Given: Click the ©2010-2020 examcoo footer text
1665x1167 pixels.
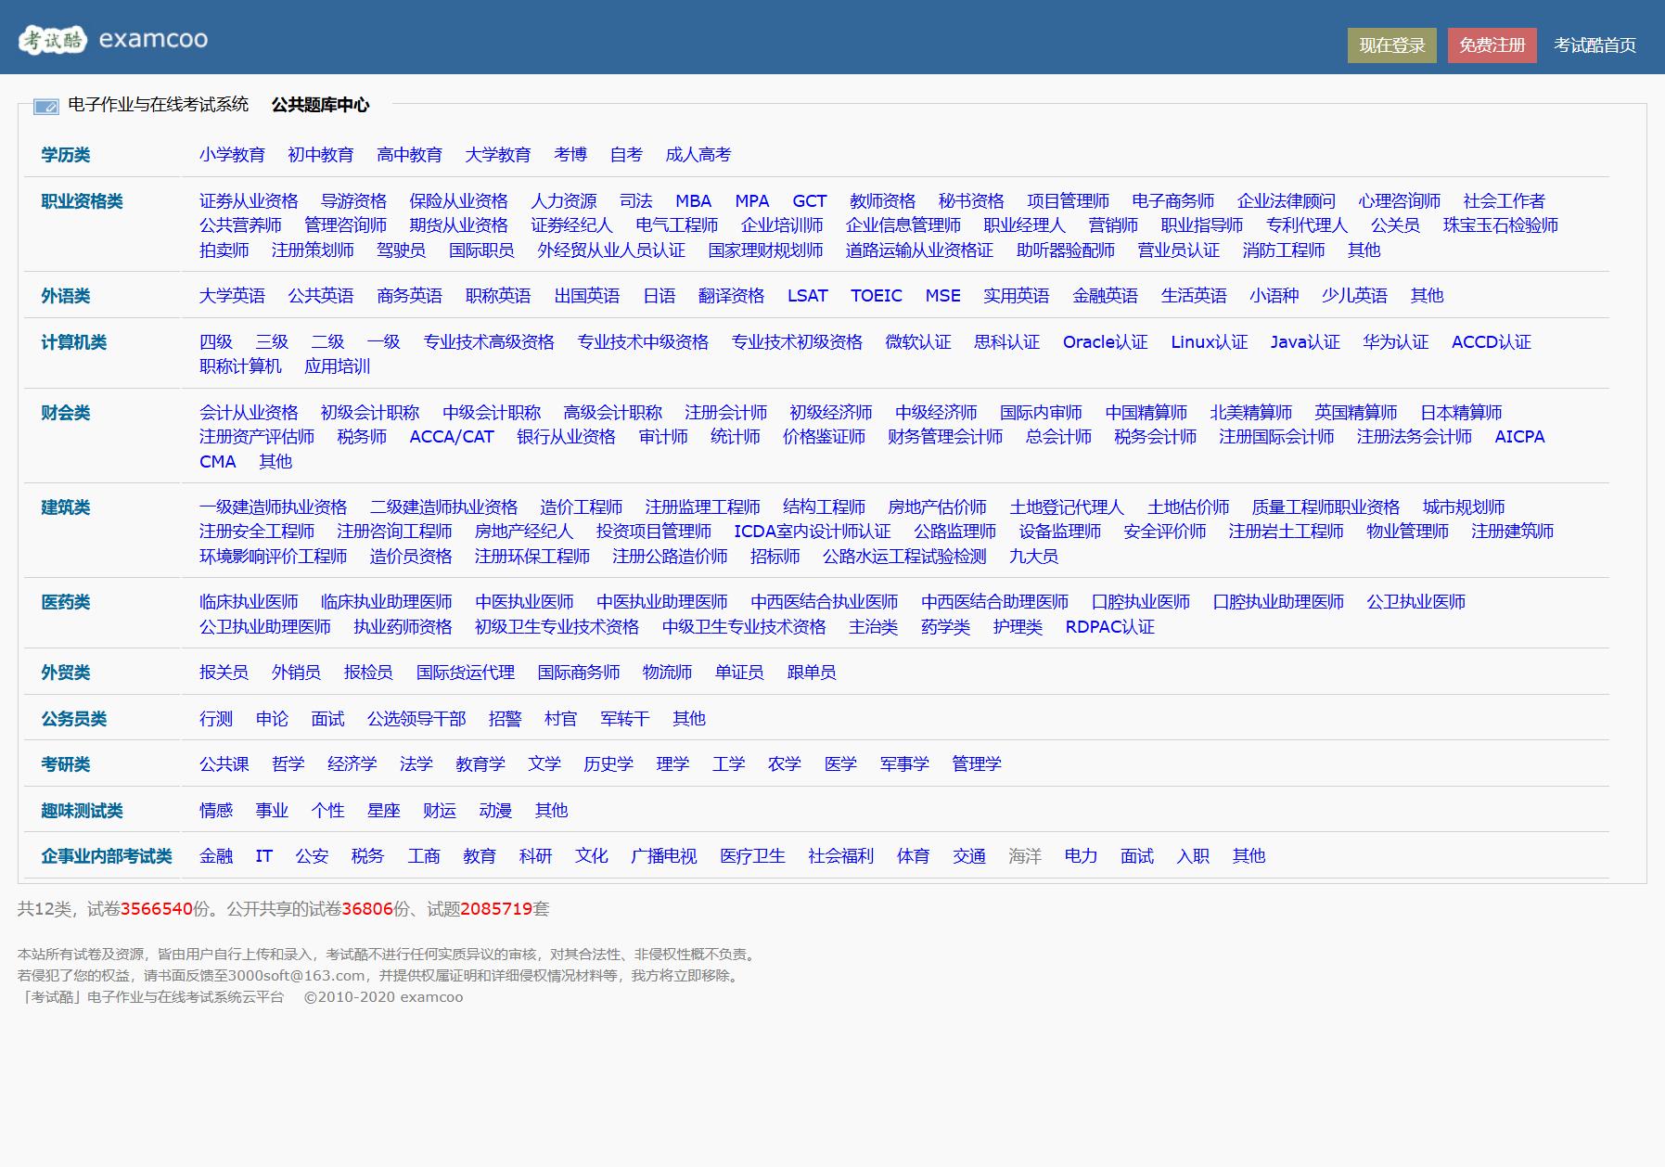Looking at the screenshot, I should pos(383,997).
